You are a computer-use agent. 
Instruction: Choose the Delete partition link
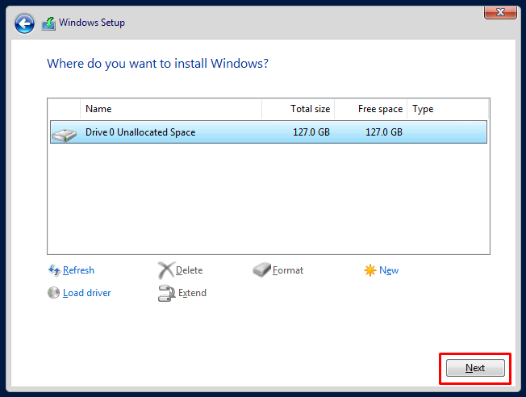click(x=190, y=270)
